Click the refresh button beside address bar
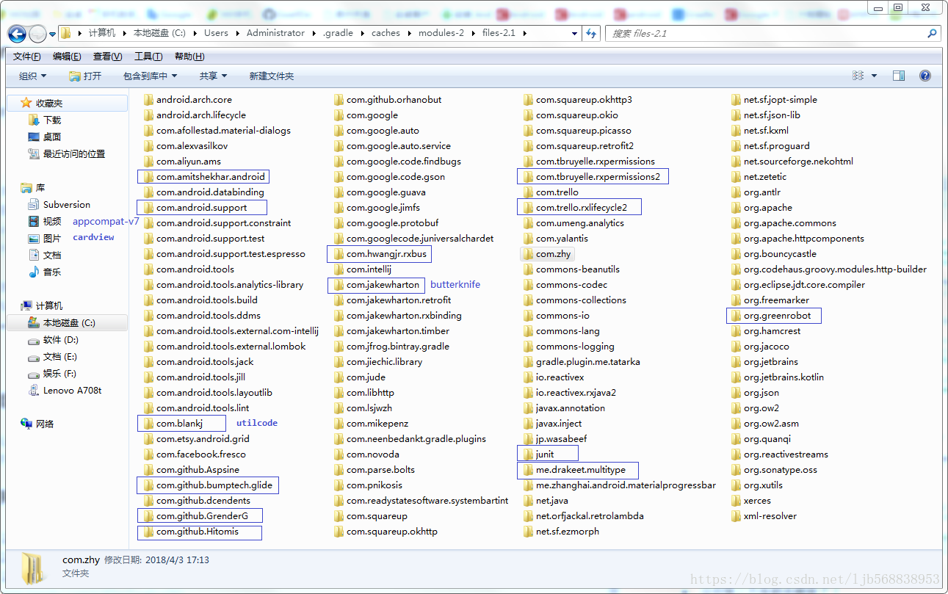The image size is (948, 594). [x=592, y=33]
